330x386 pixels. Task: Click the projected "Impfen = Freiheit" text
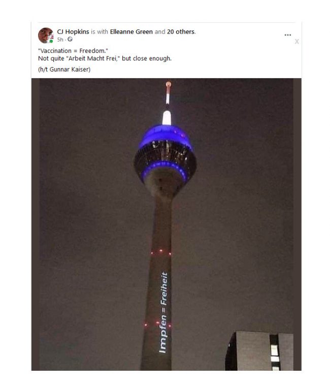pos(163,312)
